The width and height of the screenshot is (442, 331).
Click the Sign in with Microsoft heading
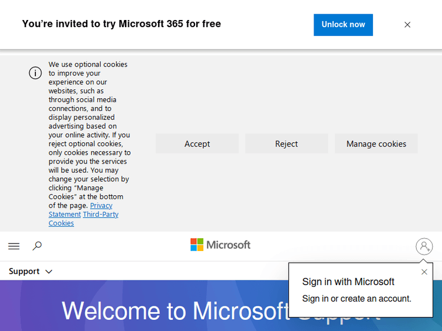point(348,282)
